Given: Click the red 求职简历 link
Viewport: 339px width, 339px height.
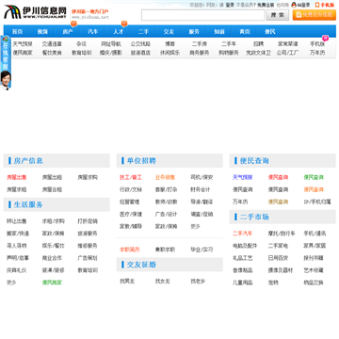Looking at the screenshot, I should click(130, 250).
